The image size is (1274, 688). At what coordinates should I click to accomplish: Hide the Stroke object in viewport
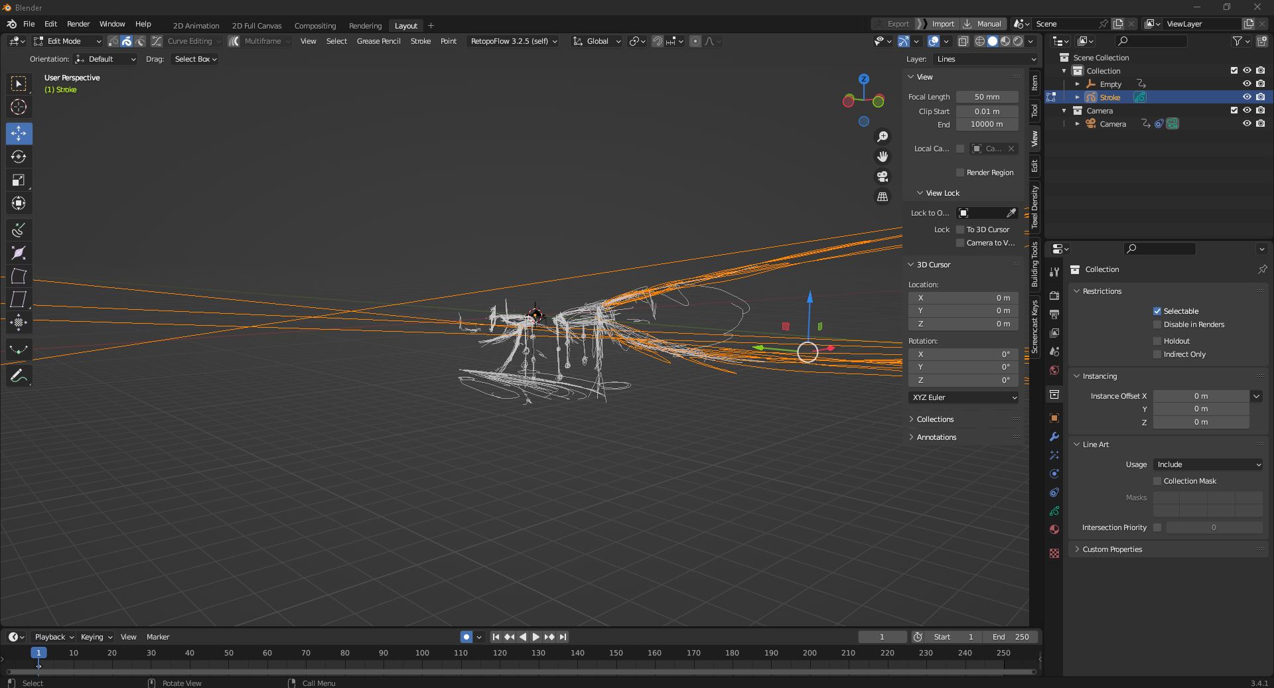point(1247,98)
